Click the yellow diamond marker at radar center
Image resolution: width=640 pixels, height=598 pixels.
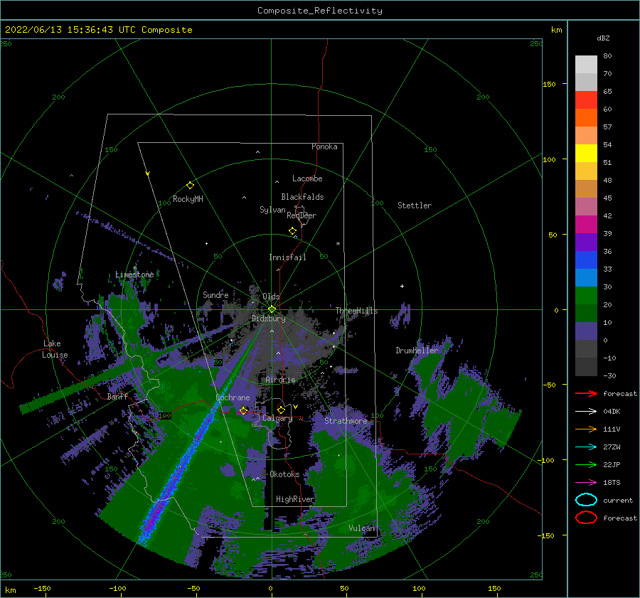coord(272,309)
